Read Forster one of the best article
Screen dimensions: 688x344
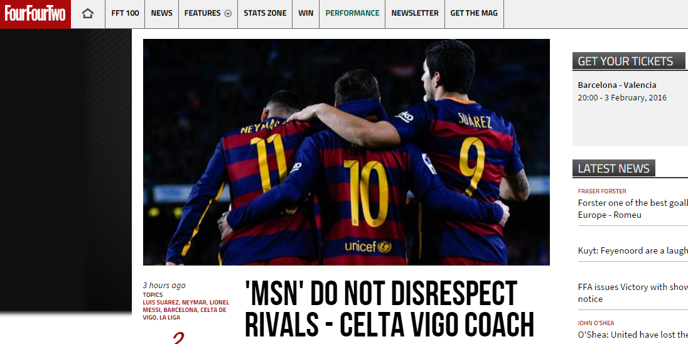(x=633, y=209)
